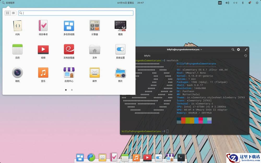Viewport: 261px width, 163px height.
Task: Open the 照片 photos app
Action: coord(120,75)
